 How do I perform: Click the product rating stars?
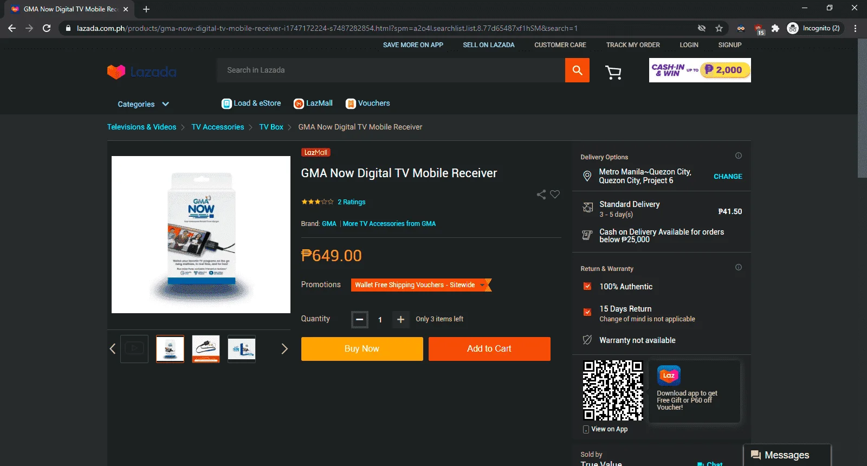pyautogui.click(x=318, y=202)
